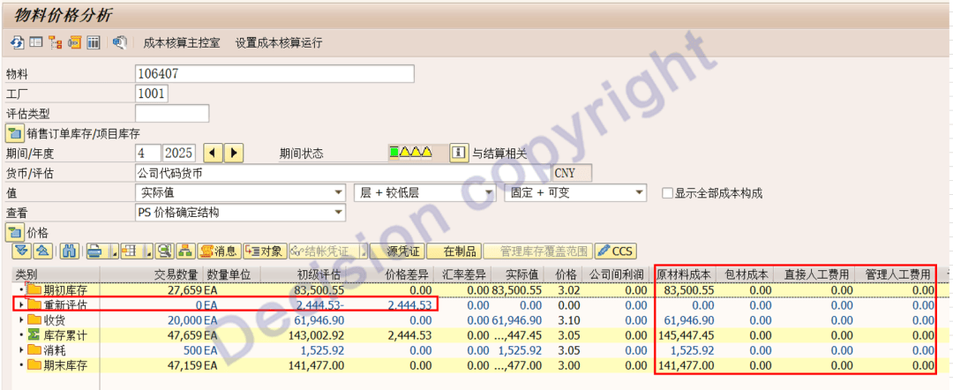Enable the 显示全部成本构成 checkbox
953x390 pixels.
[667, 193]
